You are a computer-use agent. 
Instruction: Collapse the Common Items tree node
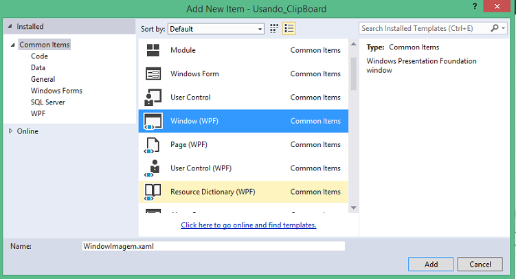tap(12, 45)
